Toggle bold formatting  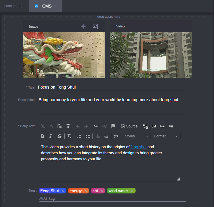click(42, 136)
